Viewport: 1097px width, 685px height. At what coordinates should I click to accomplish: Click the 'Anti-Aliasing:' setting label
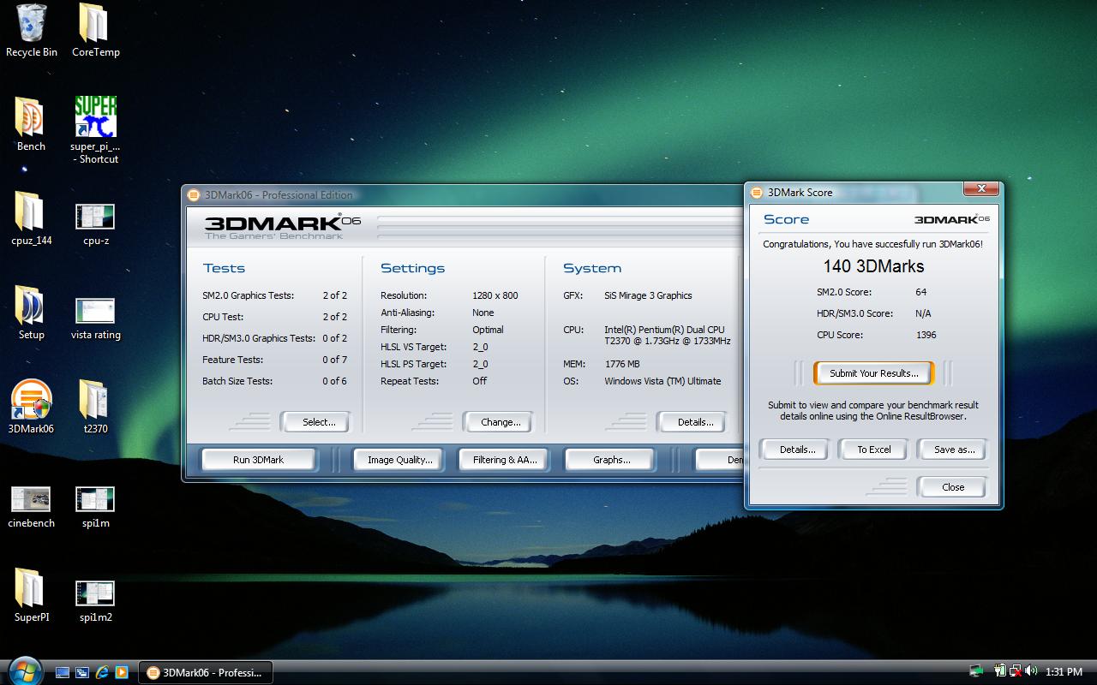(x=408, y=313)
